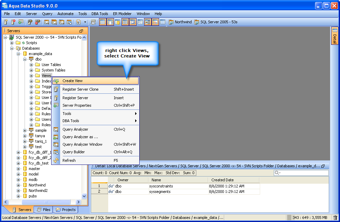Click the connect server plug toolbar icon
Image resolution: width=340 pixels, height=222 pixels.
[30, 22]
